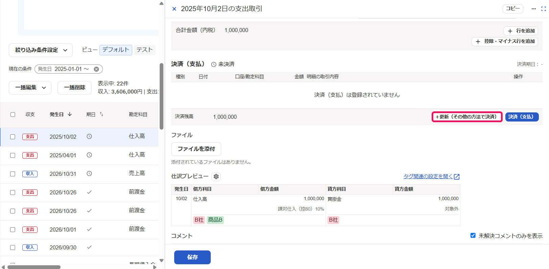Click the 収入 badge in the 2026/10/31 row
The image size is (549, 269).
pyautogui.click(x=30, y=174)
